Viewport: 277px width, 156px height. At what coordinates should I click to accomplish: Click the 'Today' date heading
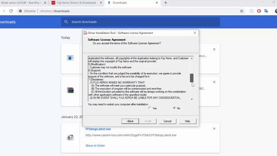pos(65,38)
